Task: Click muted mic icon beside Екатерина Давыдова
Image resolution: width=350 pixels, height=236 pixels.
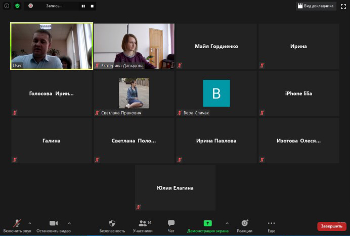Action: coord(97,66)
